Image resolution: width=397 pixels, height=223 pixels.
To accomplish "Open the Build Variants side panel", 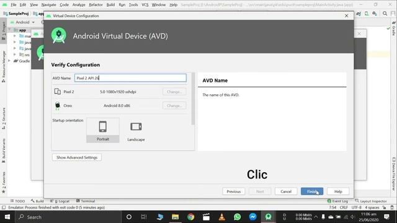I will point(4,151).
